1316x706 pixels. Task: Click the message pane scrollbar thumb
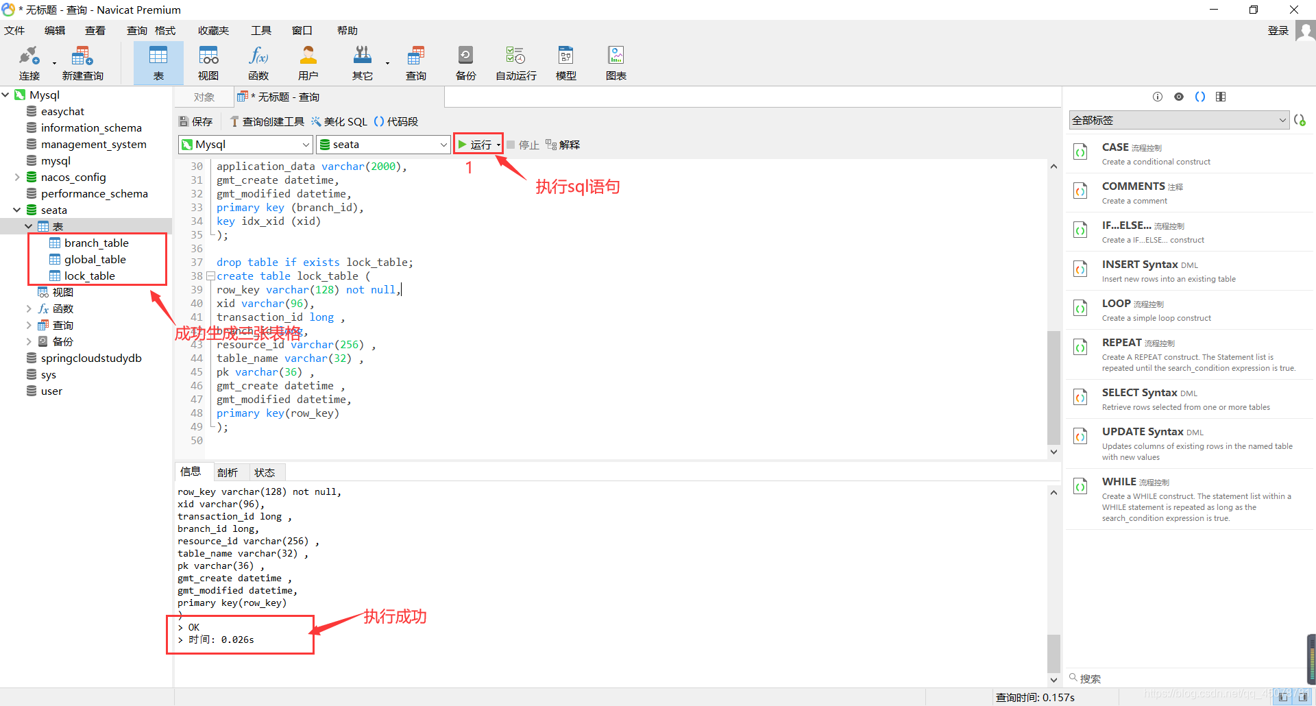(x=1053, y=653)
